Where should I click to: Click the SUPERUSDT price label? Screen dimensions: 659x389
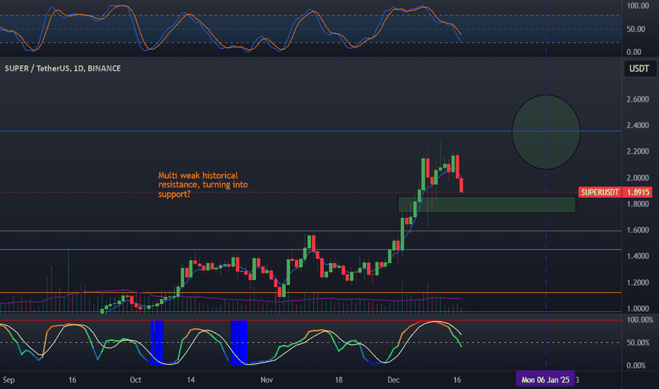coord(600,192)
